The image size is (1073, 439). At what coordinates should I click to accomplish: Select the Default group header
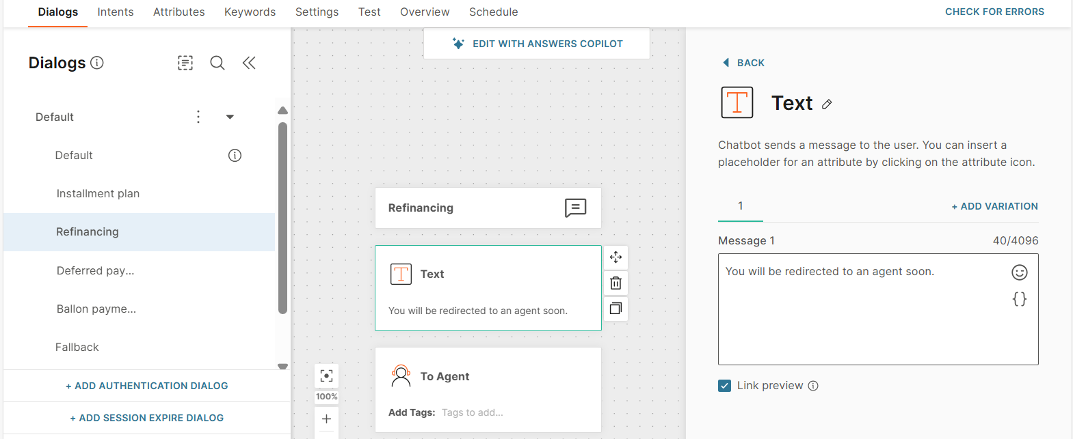[x=55, y=117]
